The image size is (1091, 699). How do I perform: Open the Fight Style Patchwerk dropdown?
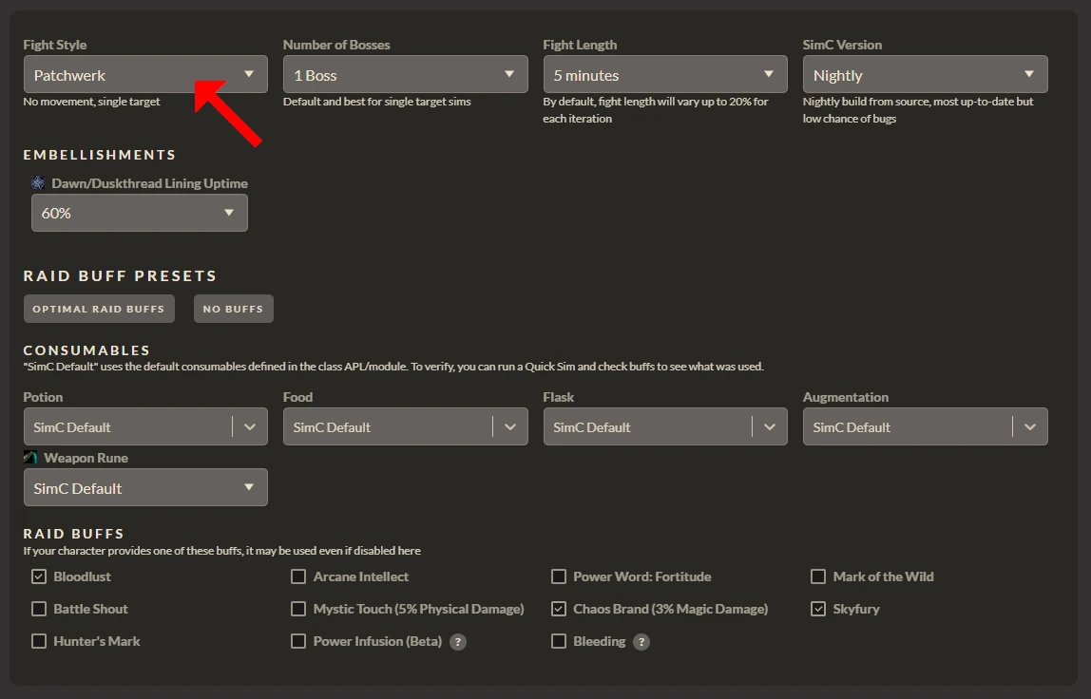145,75
